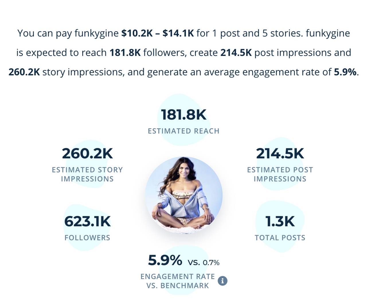
Task: Click the $10.2K – $14.1K price range text
Action: [157, 33]
